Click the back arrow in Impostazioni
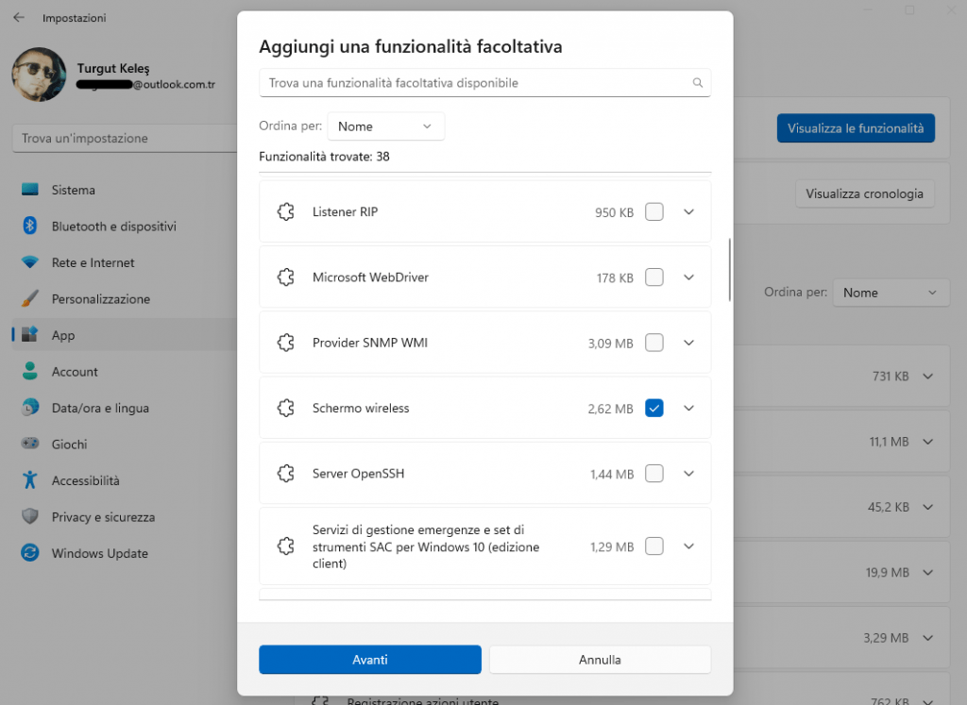This screenshot has width=967, height=705. [19, 18]
